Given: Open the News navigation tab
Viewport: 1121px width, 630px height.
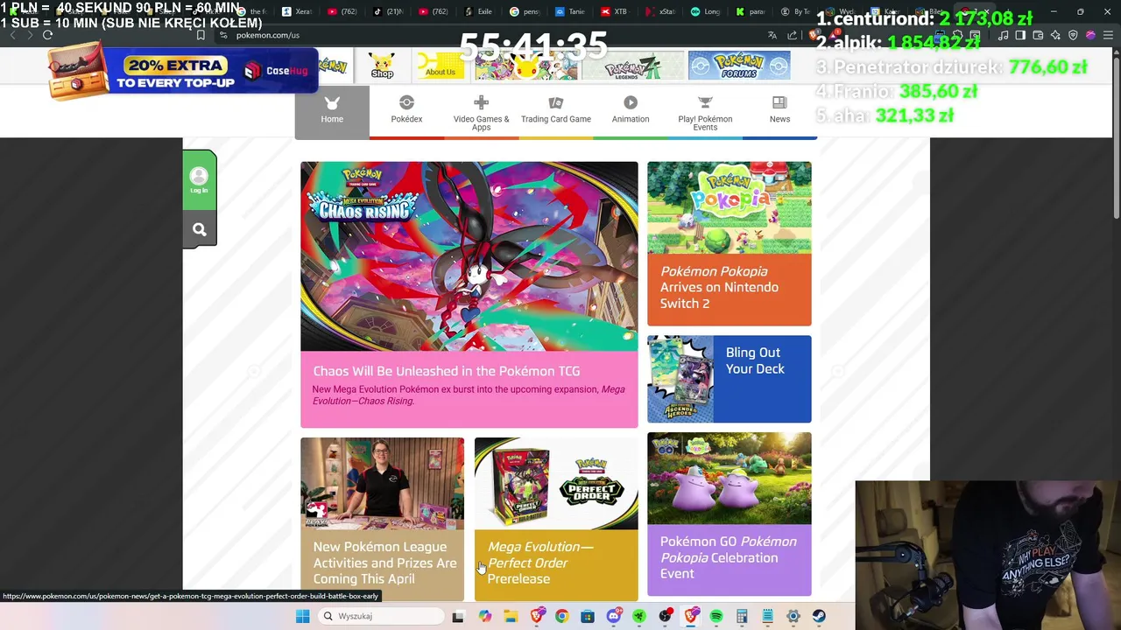Looking at the screenshot, I should (x=779, y=111).
